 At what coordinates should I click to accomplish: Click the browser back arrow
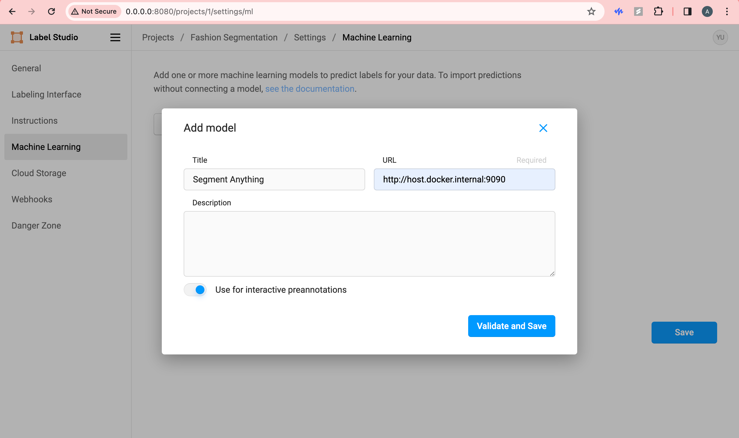[x=12, y=11]
